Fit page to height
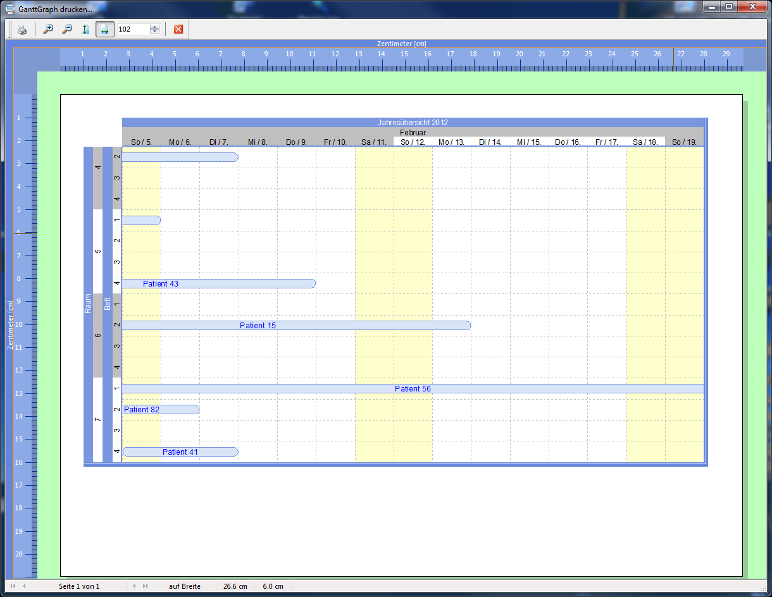 click(85, 30)
